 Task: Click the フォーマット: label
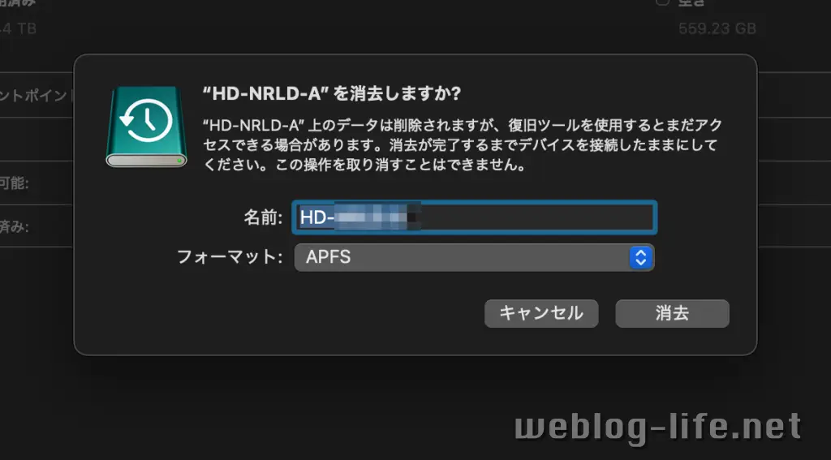(230, 257)
